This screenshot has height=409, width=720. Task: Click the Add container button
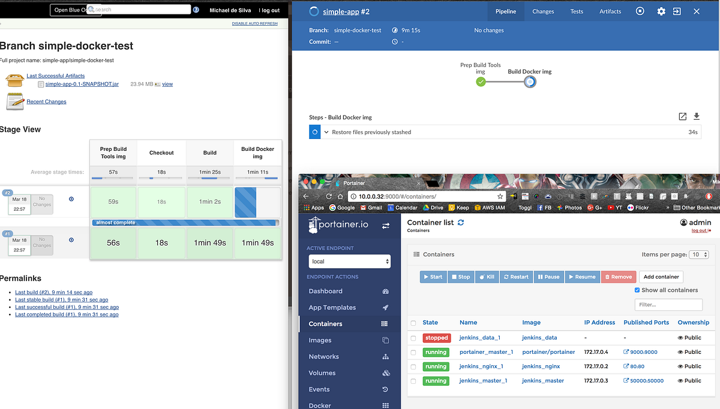661,277
